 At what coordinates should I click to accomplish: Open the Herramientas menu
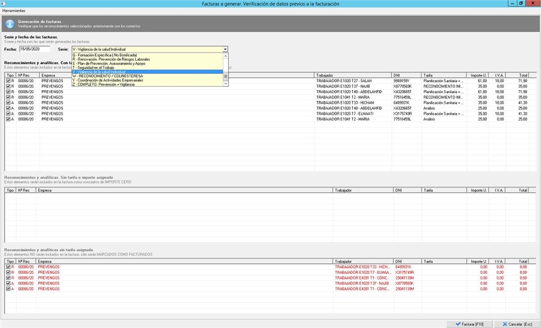14,11
